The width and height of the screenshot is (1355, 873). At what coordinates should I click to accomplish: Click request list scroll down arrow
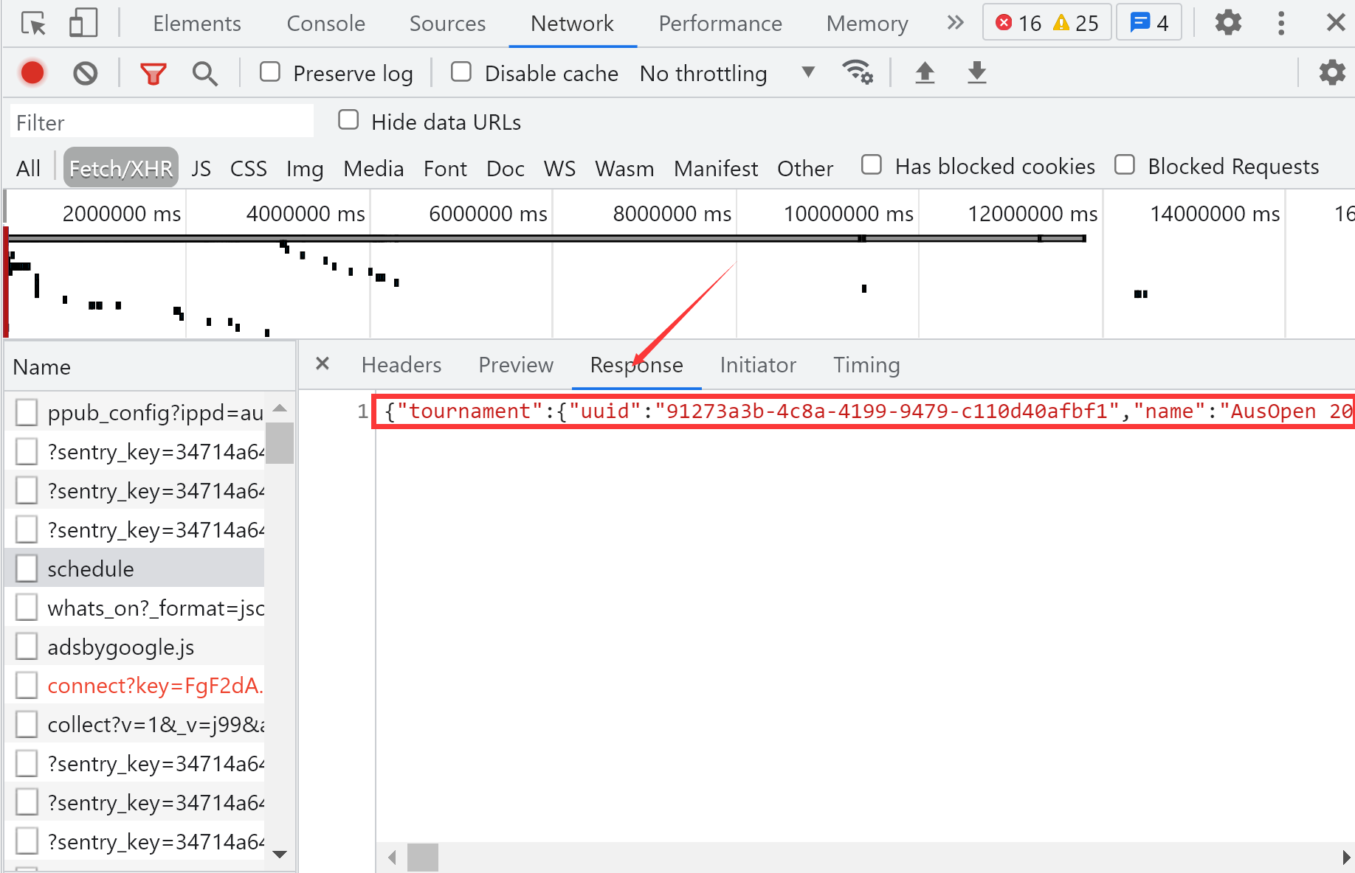280,855
